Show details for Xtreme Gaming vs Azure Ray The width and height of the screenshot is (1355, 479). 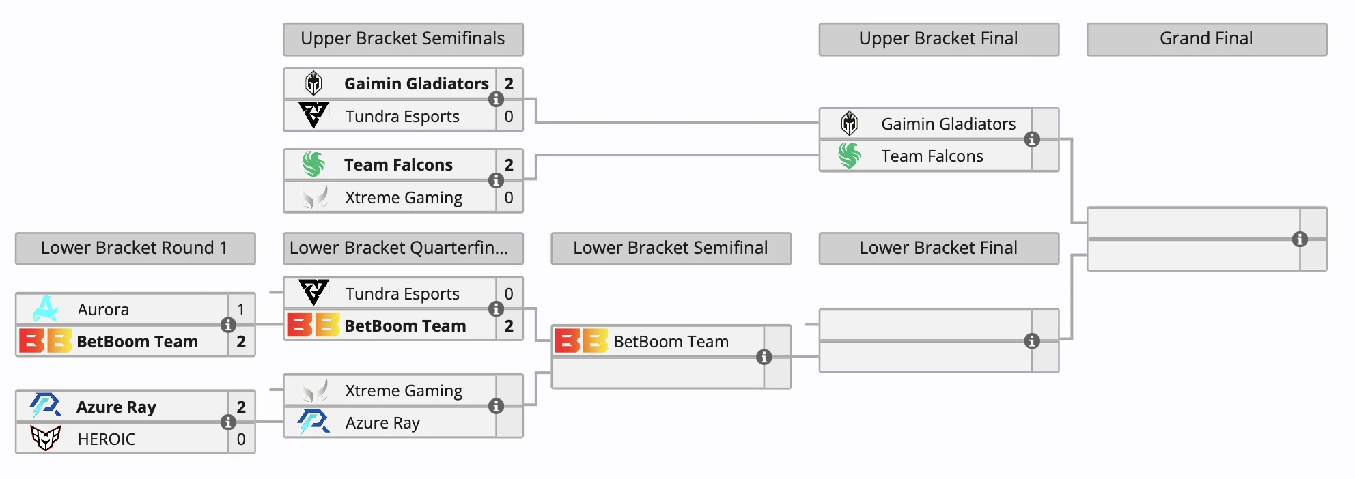point(496,407)
